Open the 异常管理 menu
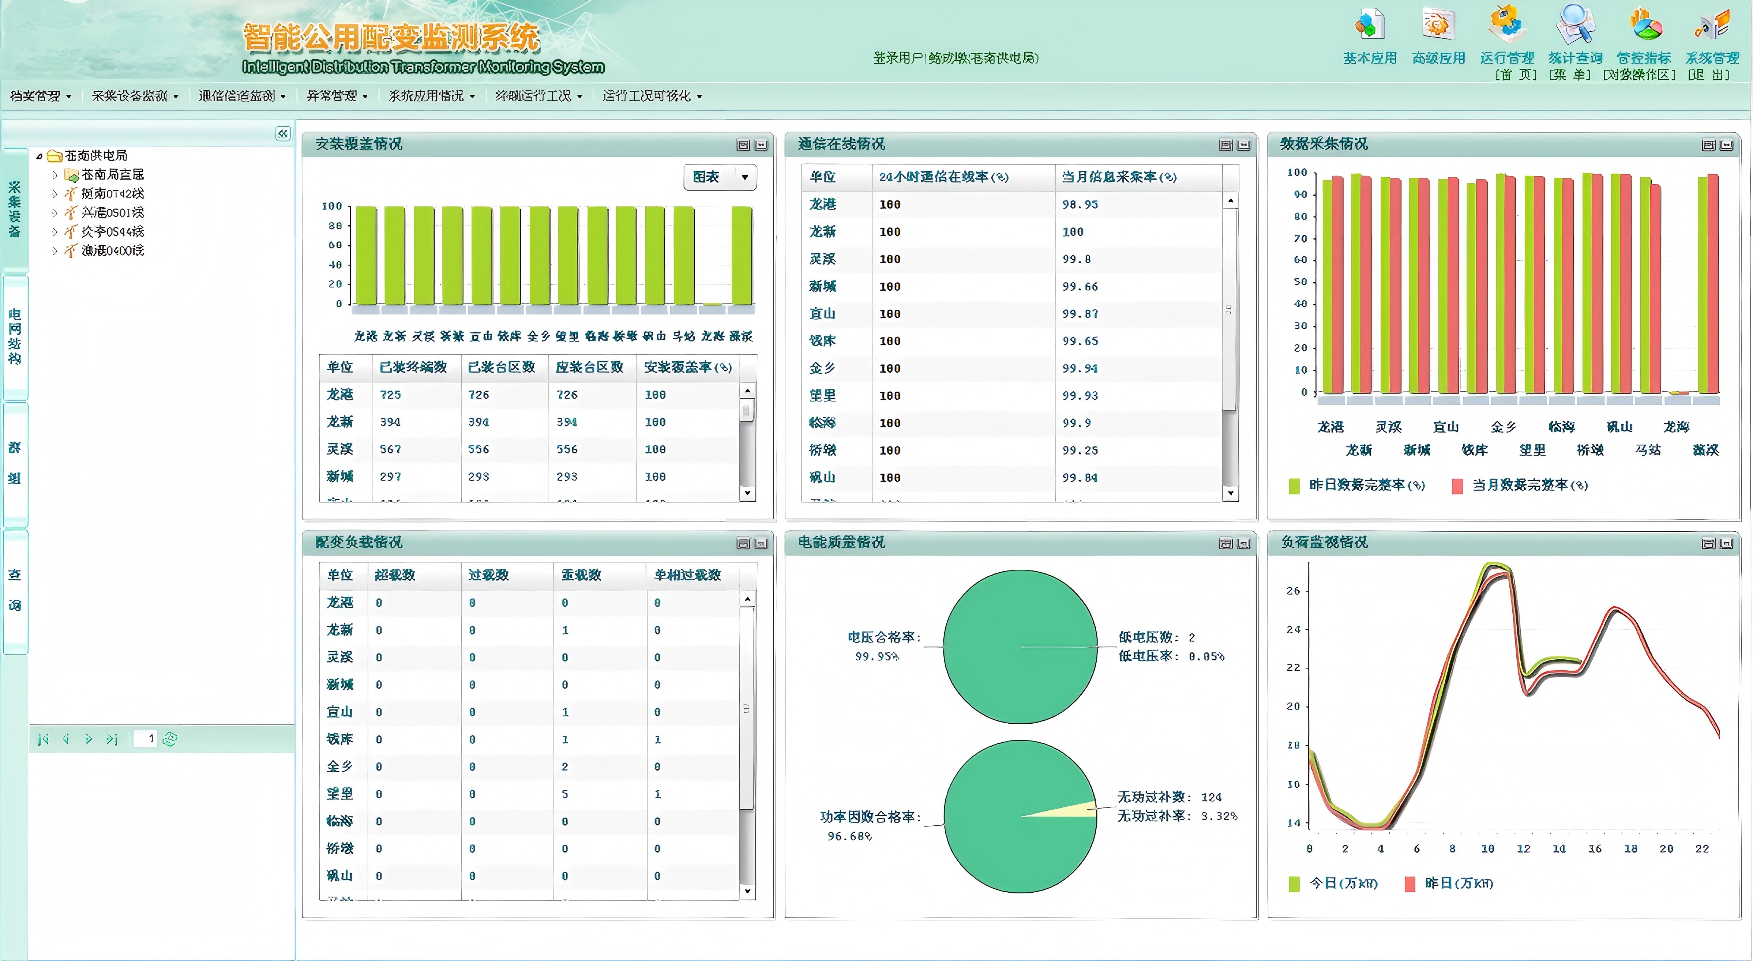Image resolution: width=1753 pixels, height=961 pixels. point(337,96)
